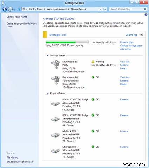Image resolution: width=149 pixels, height=168 pixels.
Task: Open File History link
Action: point(12,157)
